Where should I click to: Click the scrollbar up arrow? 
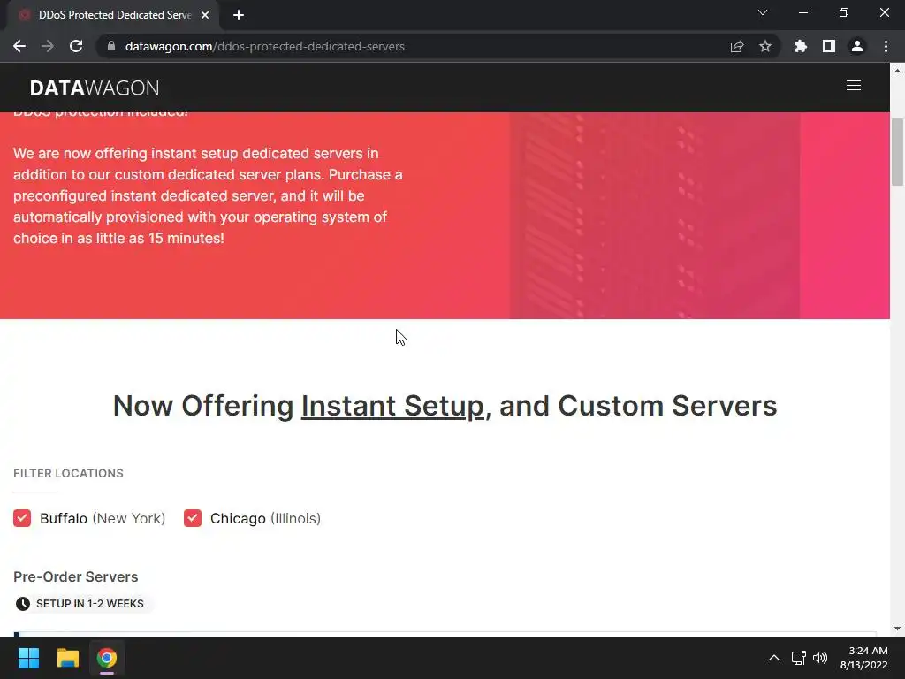pyautogui.click(x=897, y=71)
